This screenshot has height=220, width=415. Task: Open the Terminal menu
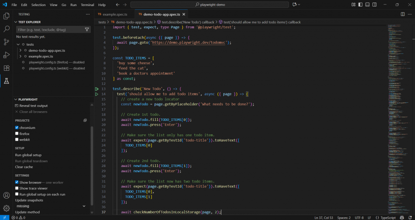(x=88, y=5)
